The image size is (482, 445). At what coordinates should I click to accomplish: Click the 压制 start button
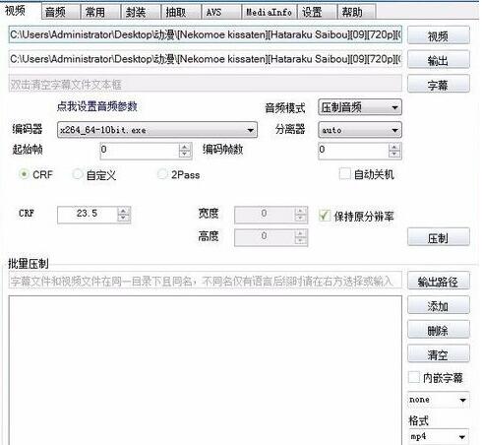click(x=439, y=237)
